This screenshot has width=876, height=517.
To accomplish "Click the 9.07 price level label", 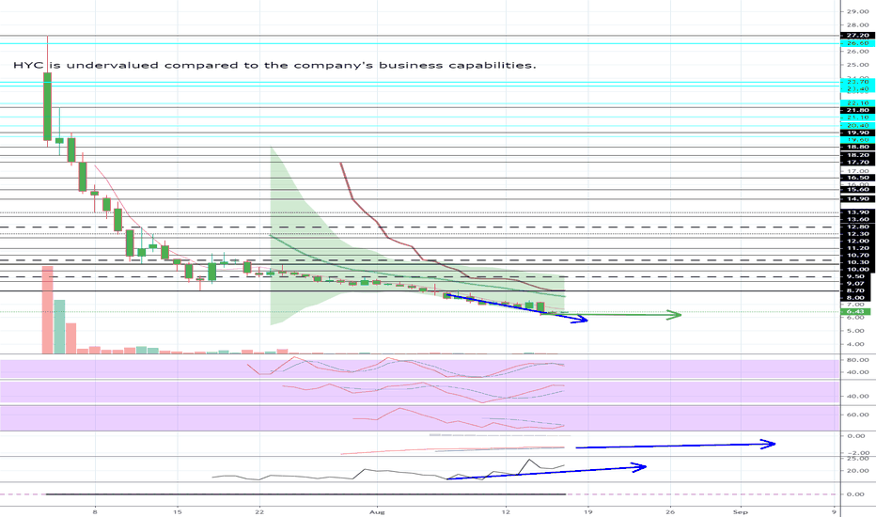I will coord(857,283).
